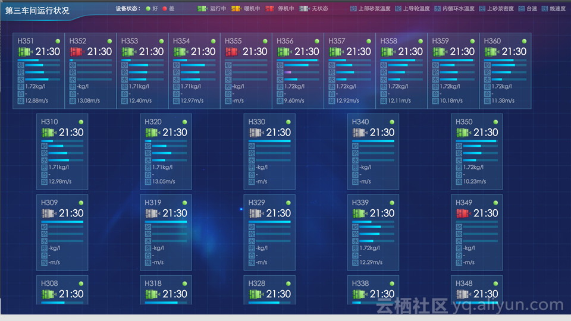Click the 上部砂浆温度 legend icon
Image resolution: width=571 pixels, height=321 pixels.
point(353,8)
